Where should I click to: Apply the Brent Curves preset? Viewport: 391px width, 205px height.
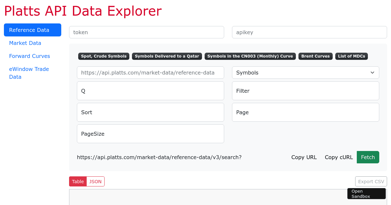(x=315, y=56)
